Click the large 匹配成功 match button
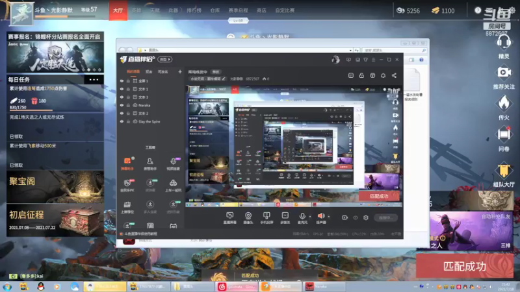 [x=465, y=266]
